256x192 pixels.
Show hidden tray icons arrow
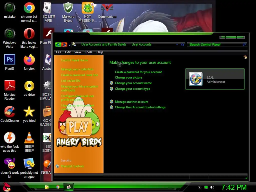click(x=200, y=187)
